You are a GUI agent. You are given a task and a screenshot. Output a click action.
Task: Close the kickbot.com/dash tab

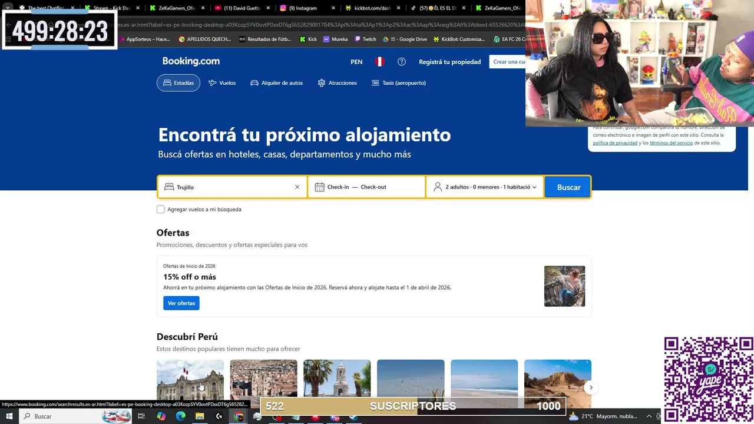coord(399,8)
